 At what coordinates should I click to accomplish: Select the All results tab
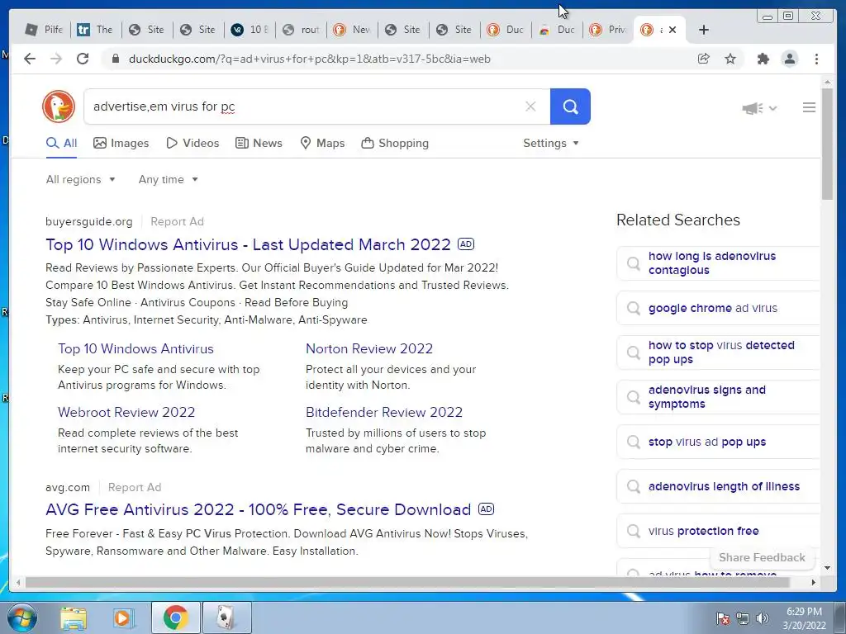point(61,143)
